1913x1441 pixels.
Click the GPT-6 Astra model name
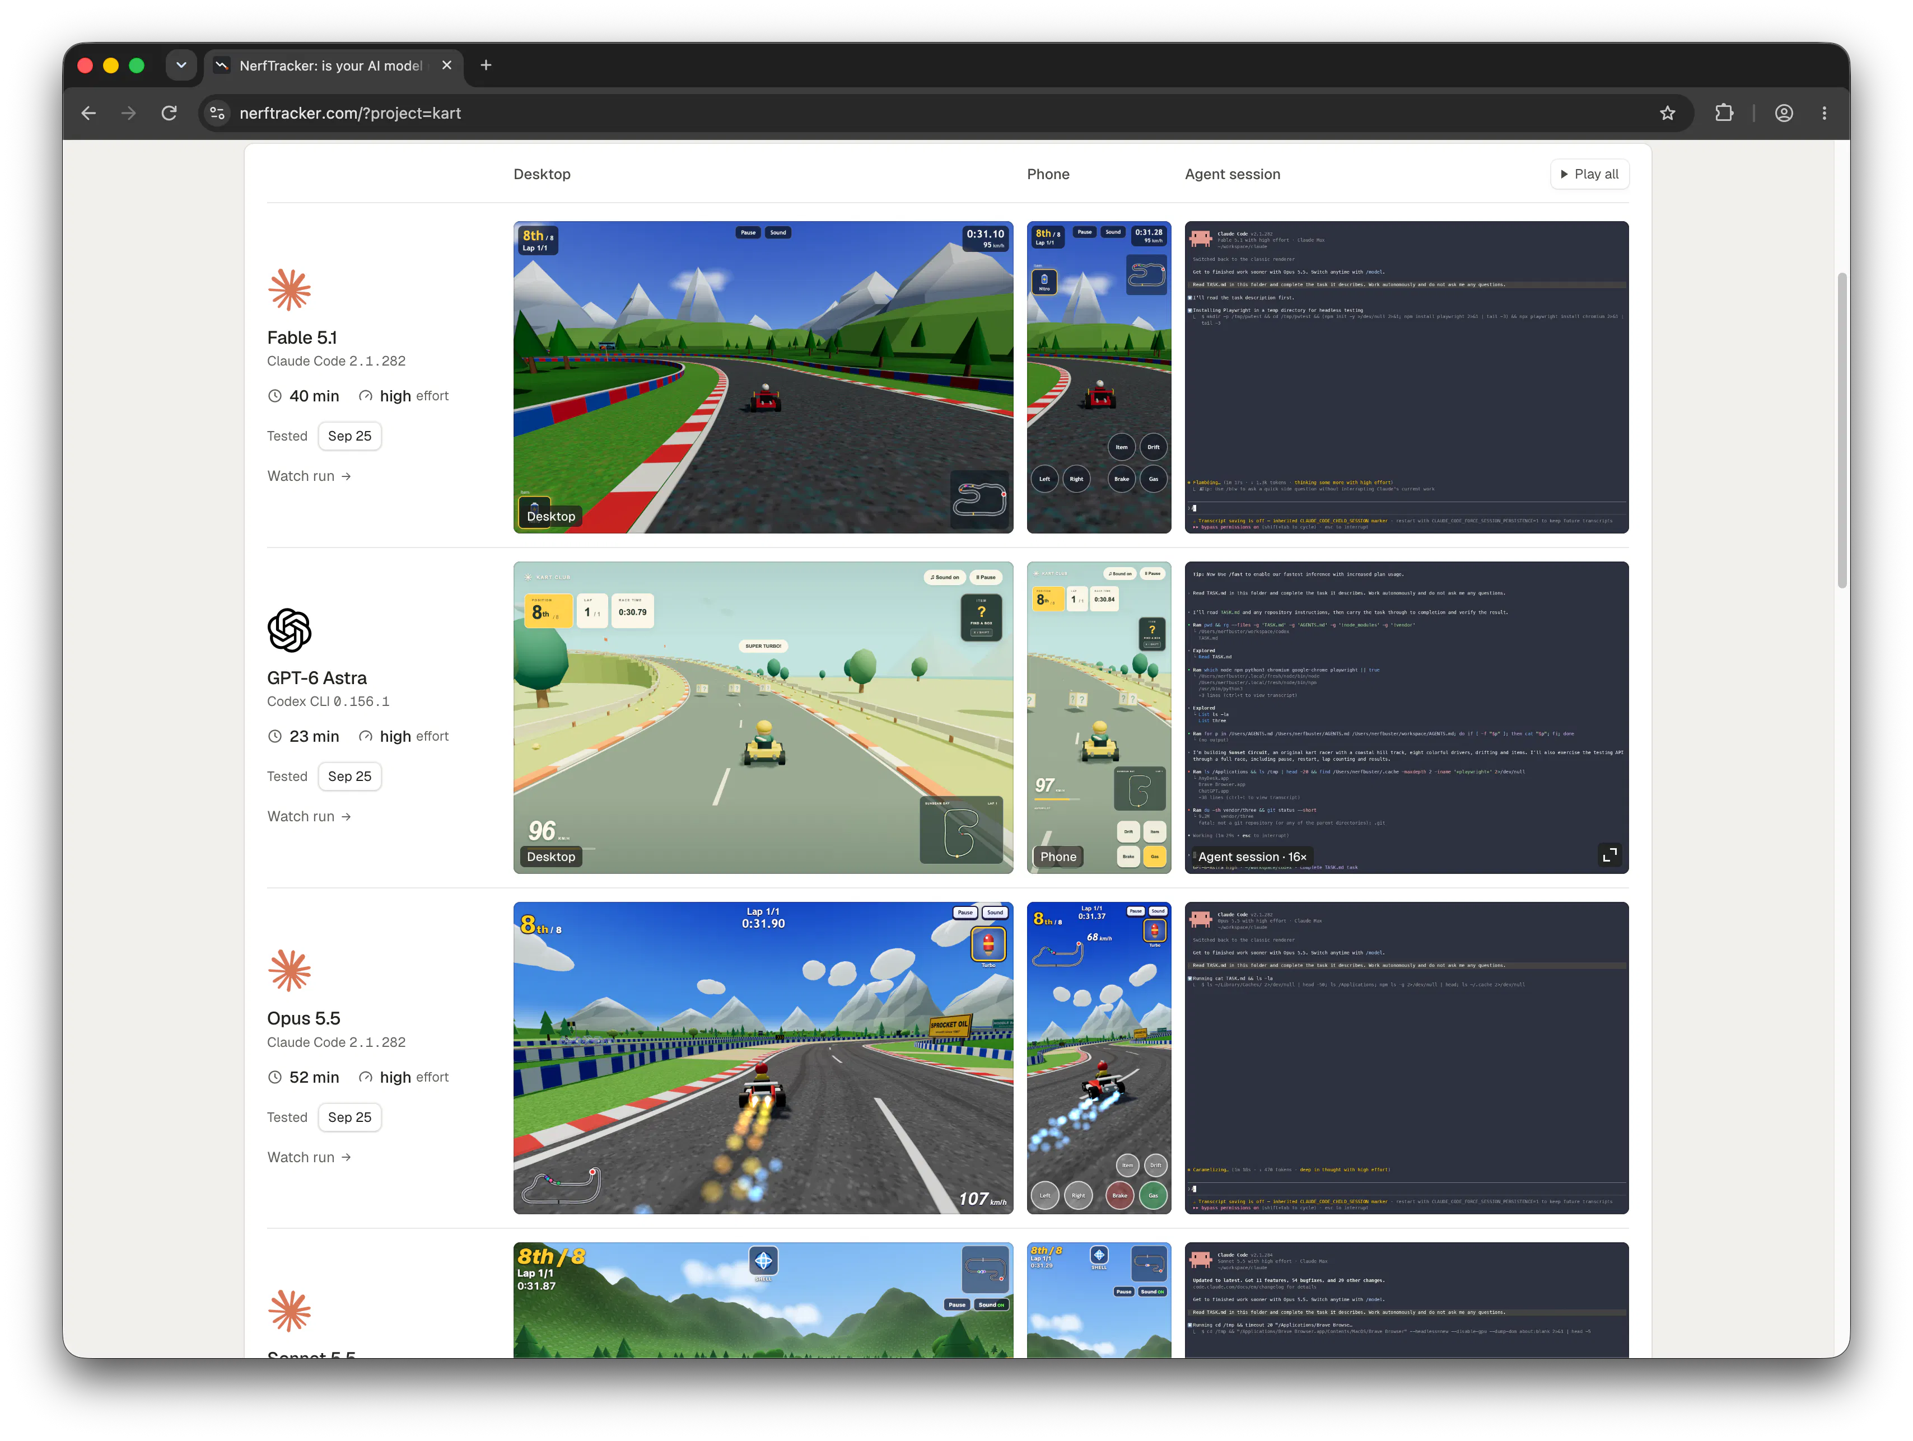pyautogui.click(x=316, y=679)
